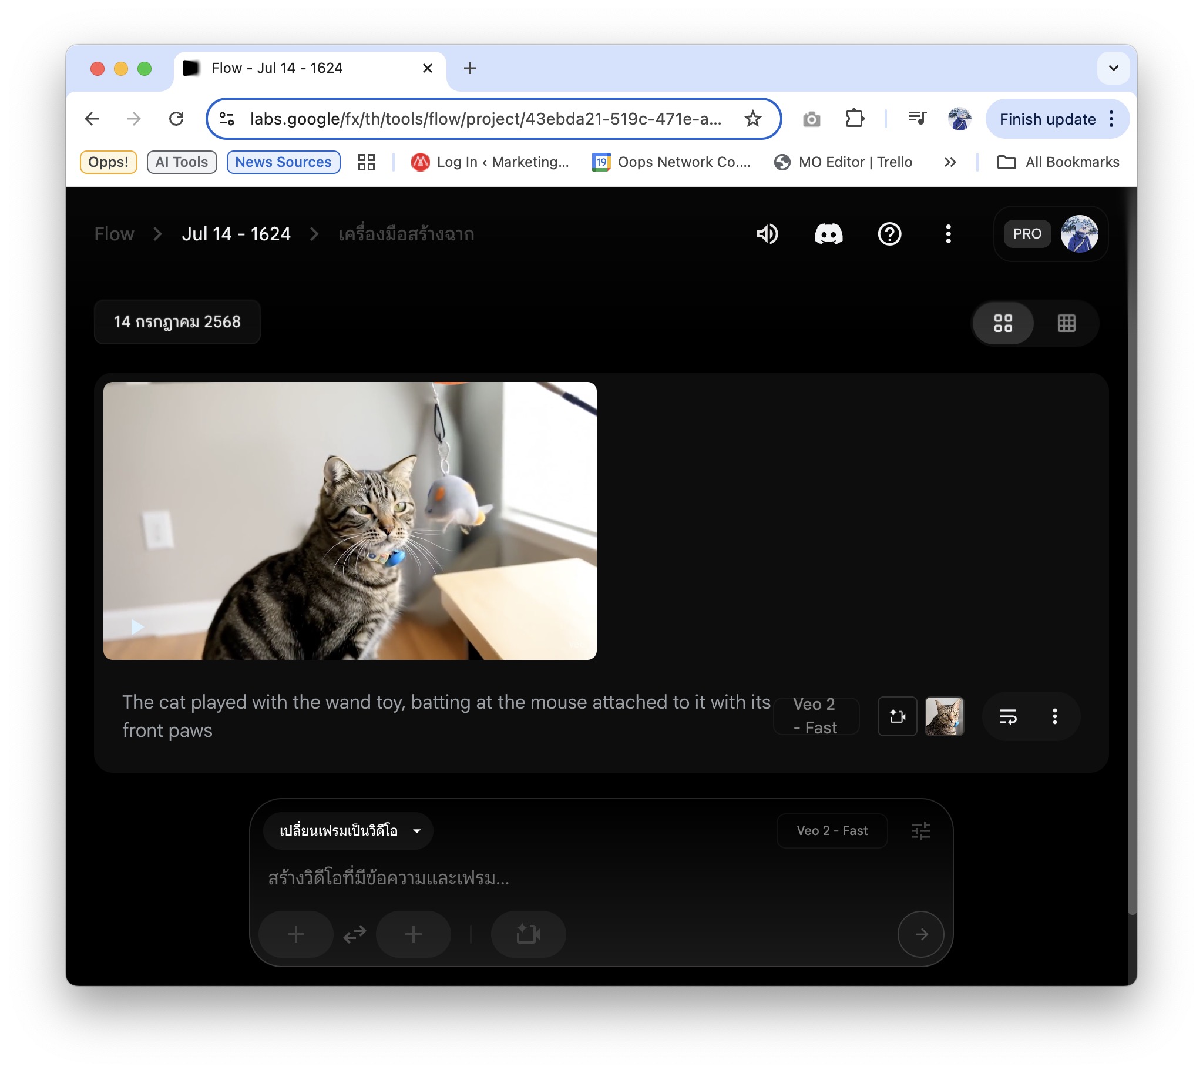The image size is (1203, 1073).
Task: Open Chrome three-dot menu beside Finish update
Action: click(x=1111, y=119)
